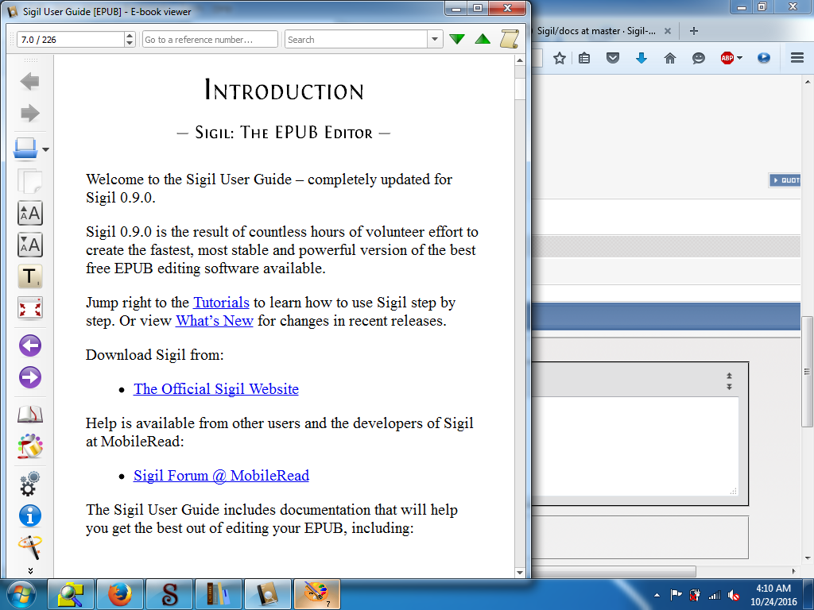Follow the Tutorials link
Viewport: 814px width, 610px height.
(x=221, y=303)
